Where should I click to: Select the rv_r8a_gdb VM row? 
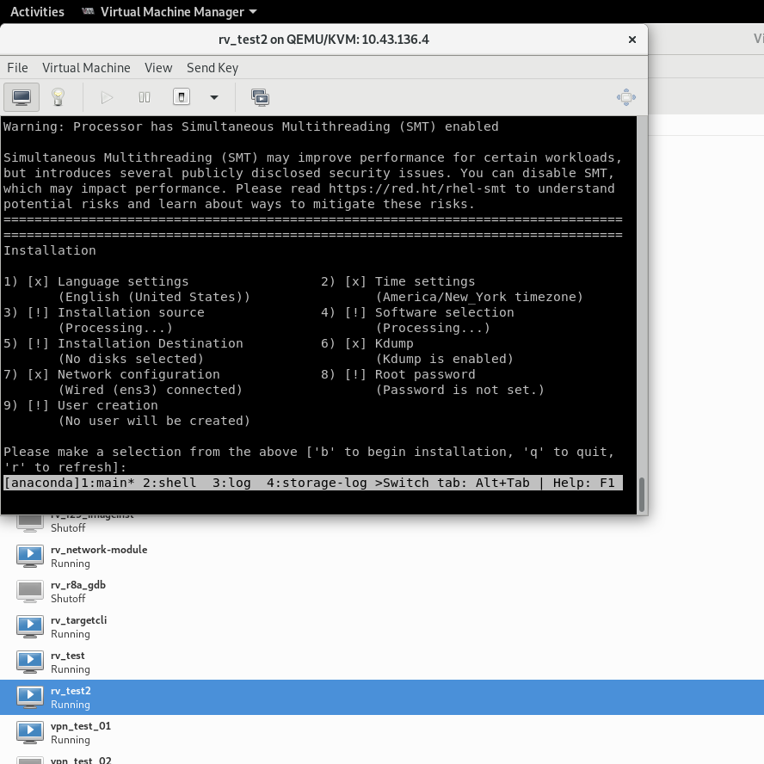pyautogui.click(x=382, y=591)
